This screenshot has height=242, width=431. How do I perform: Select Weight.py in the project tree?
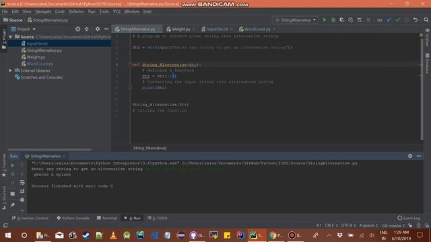(x=36, y=57)
